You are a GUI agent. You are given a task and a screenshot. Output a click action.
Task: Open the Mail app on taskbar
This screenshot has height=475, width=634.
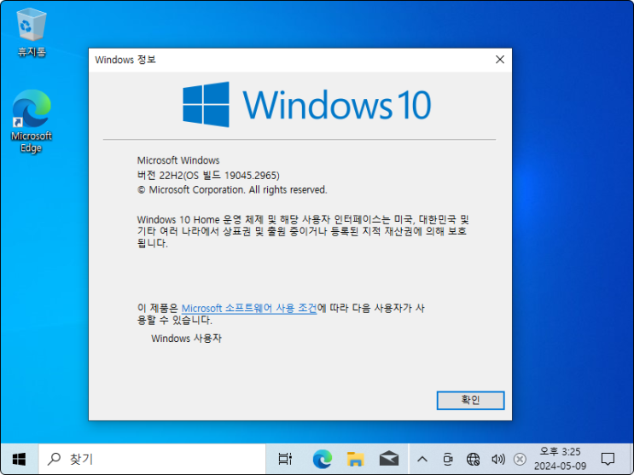pos(388,460)
